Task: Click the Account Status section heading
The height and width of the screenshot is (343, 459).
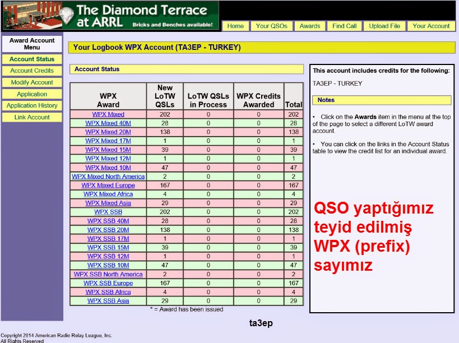Action: [187, 69]
